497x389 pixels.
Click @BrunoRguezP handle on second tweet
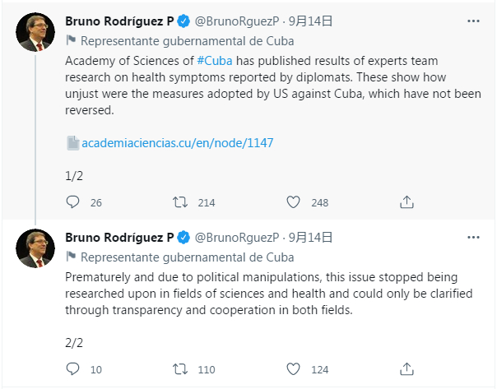236,237
